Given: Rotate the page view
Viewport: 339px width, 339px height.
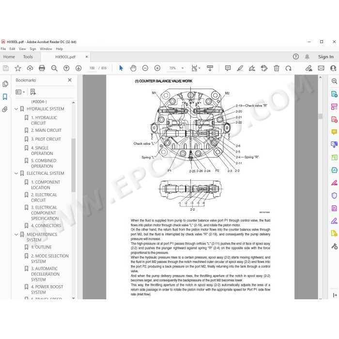Looking at the screenshot, I should coord(289,68).
